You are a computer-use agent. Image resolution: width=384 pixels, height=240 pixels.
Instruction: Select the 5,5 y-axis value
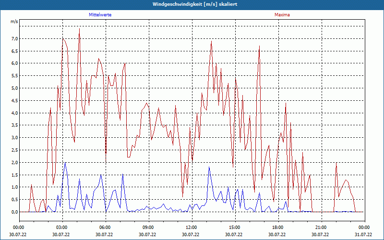pos(14,76)
